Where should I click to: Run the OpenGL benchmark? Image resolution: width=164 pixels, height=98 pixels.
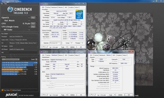click(x=33, y=17)
